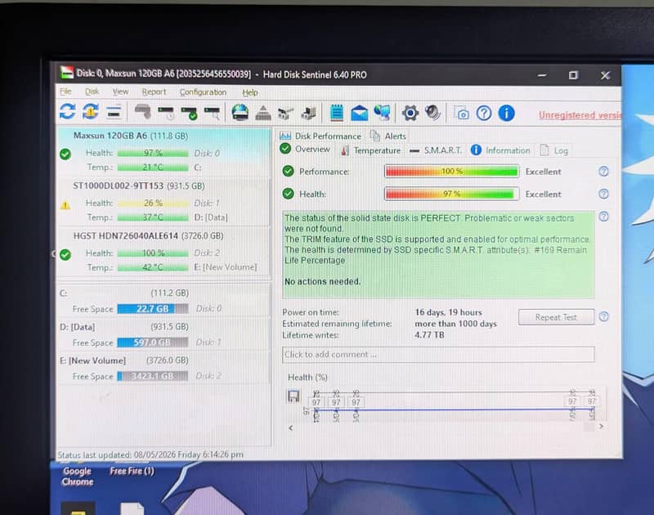This screenshot has height=515, width=654.
Task: Select Maxsun 120GB A6 disk entry
Action: click(163, 152)
